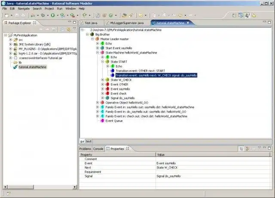Expand the Start Event sayHello node
Image resolution: width=275 pixels, height=198 pixels.
pos(98,48)
